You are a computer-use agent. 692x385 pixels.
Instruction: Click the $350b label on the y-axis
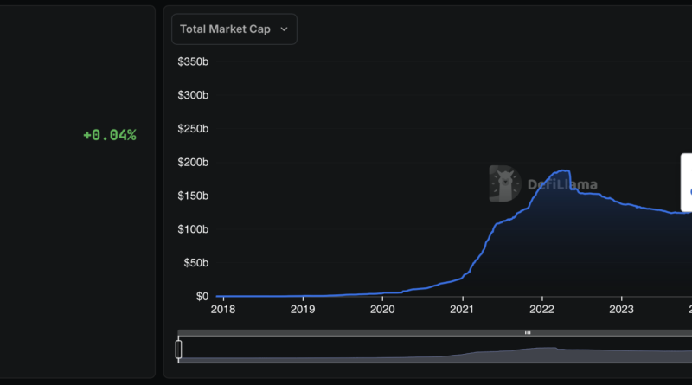pos(193,62)
